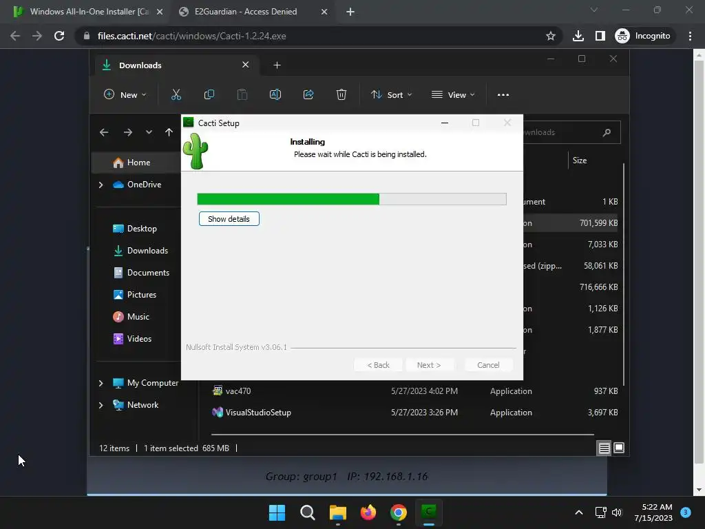Click the Delete trash icon in File Explorer
Screen dimensions: 705x529
pos(341,94)
